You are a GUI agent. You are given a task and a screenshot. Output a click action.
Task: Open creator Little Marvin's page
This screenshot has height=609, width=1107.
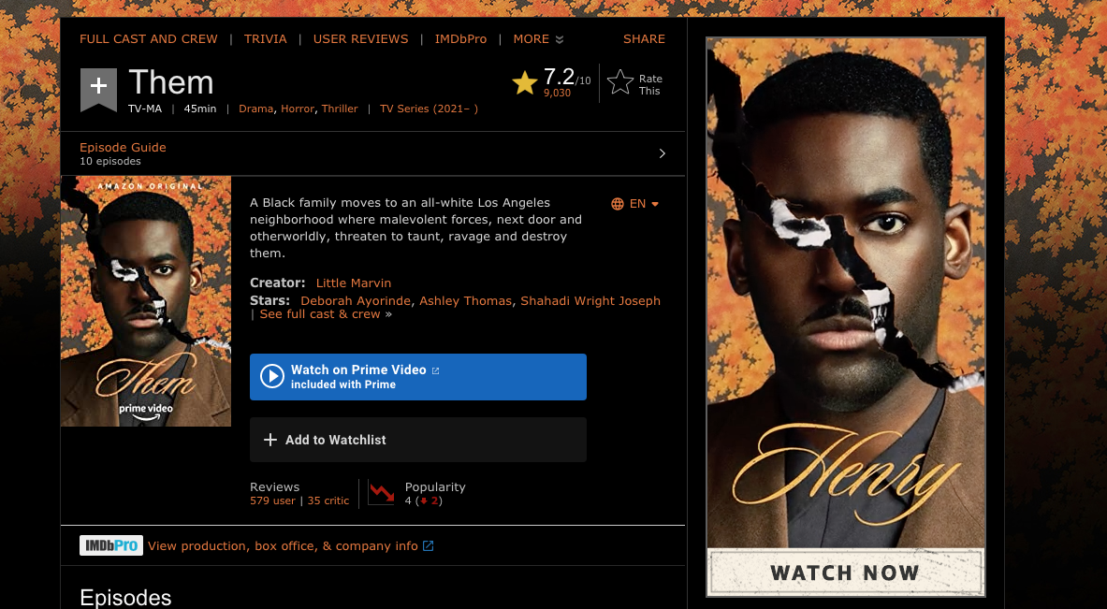pyautogui.click(x=353, y=283)
